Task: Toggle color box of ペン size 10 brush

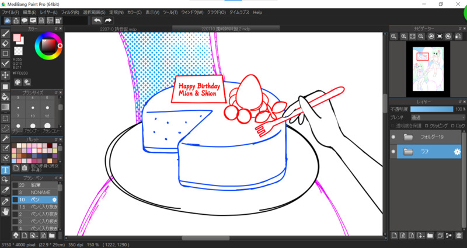Action: [x=15, y=200]
